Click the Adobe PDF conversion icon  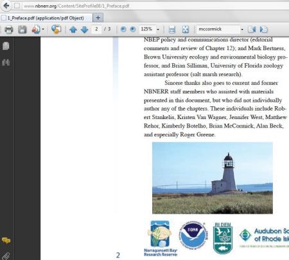click(36, 30)
